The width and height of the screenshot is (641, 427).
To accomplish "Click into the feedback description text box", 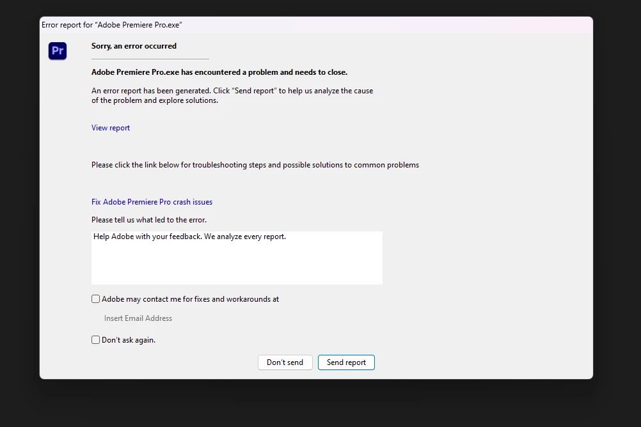I will point(237,258).
